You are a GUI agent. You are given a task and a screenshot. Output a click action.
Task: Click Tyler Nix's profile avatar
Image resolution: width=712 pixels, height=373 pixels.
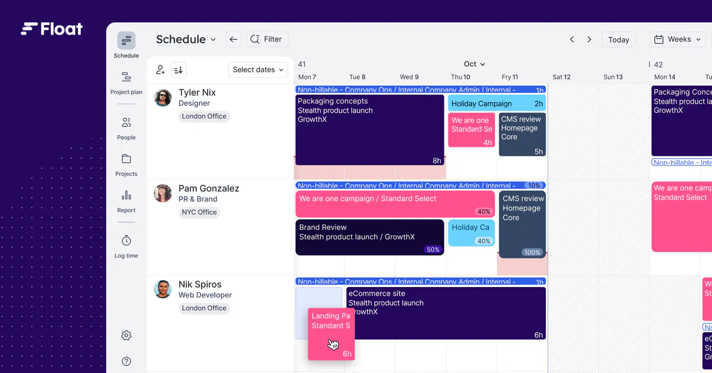[163, 98]
